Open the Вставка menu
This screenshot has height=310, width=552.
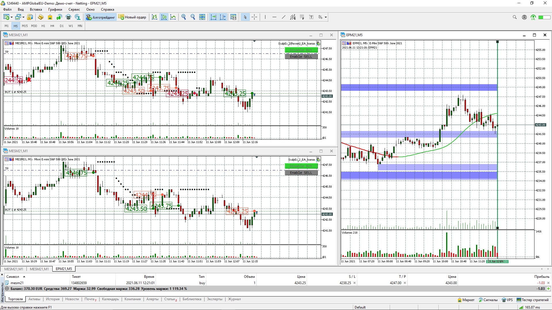36,9
